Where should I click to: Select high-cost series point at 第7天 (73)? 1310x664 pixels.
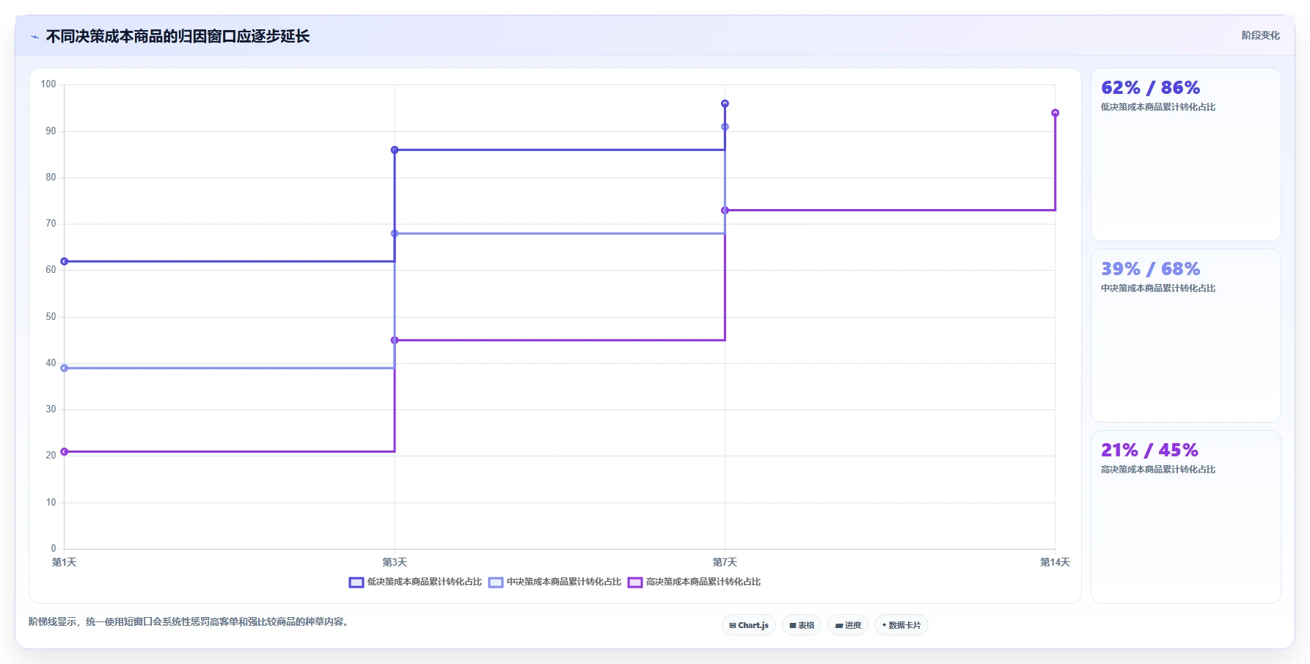tap(725, 211)
